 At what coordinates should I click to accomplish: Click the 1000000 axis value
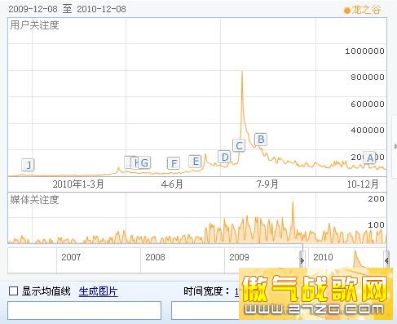364,51
